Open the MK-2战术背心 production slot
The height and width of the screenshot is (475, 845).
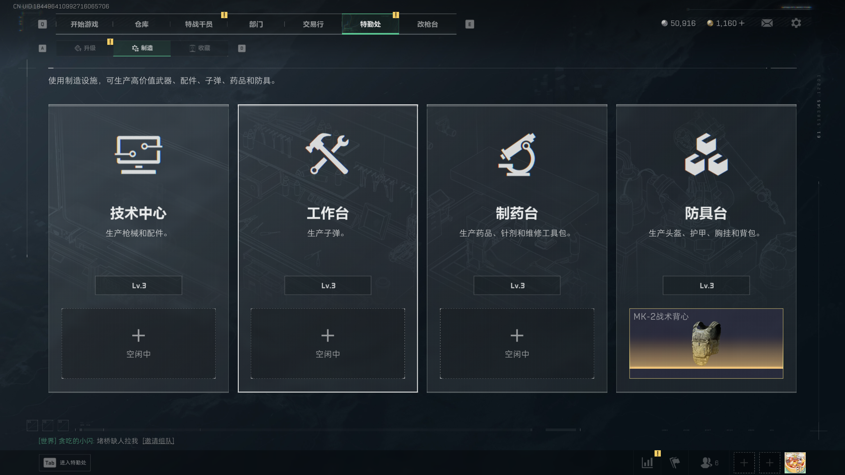[x=706, y=343]
